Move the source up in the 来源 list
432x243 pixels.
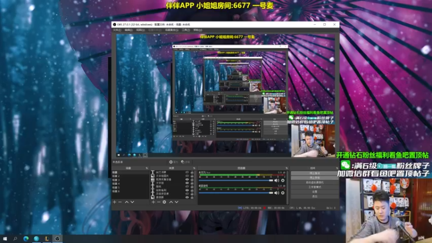click(171, 202)
